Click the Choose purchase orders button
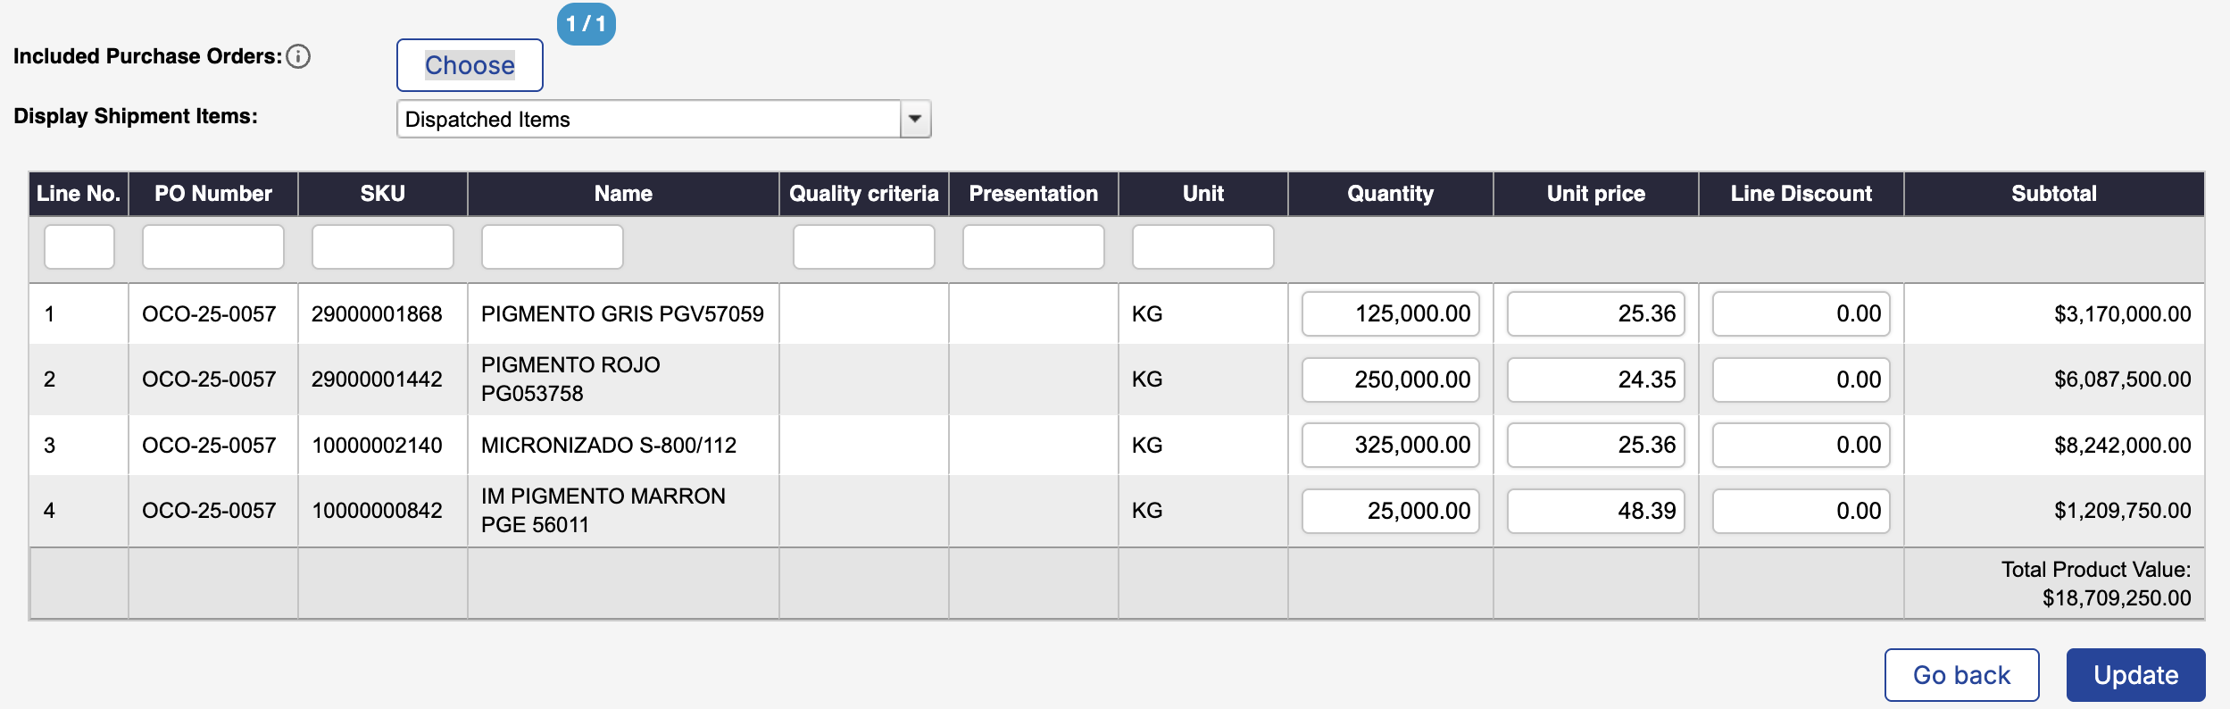This screenshot has width=2230, height=709. pyautogui.click(x=470, y=65)
